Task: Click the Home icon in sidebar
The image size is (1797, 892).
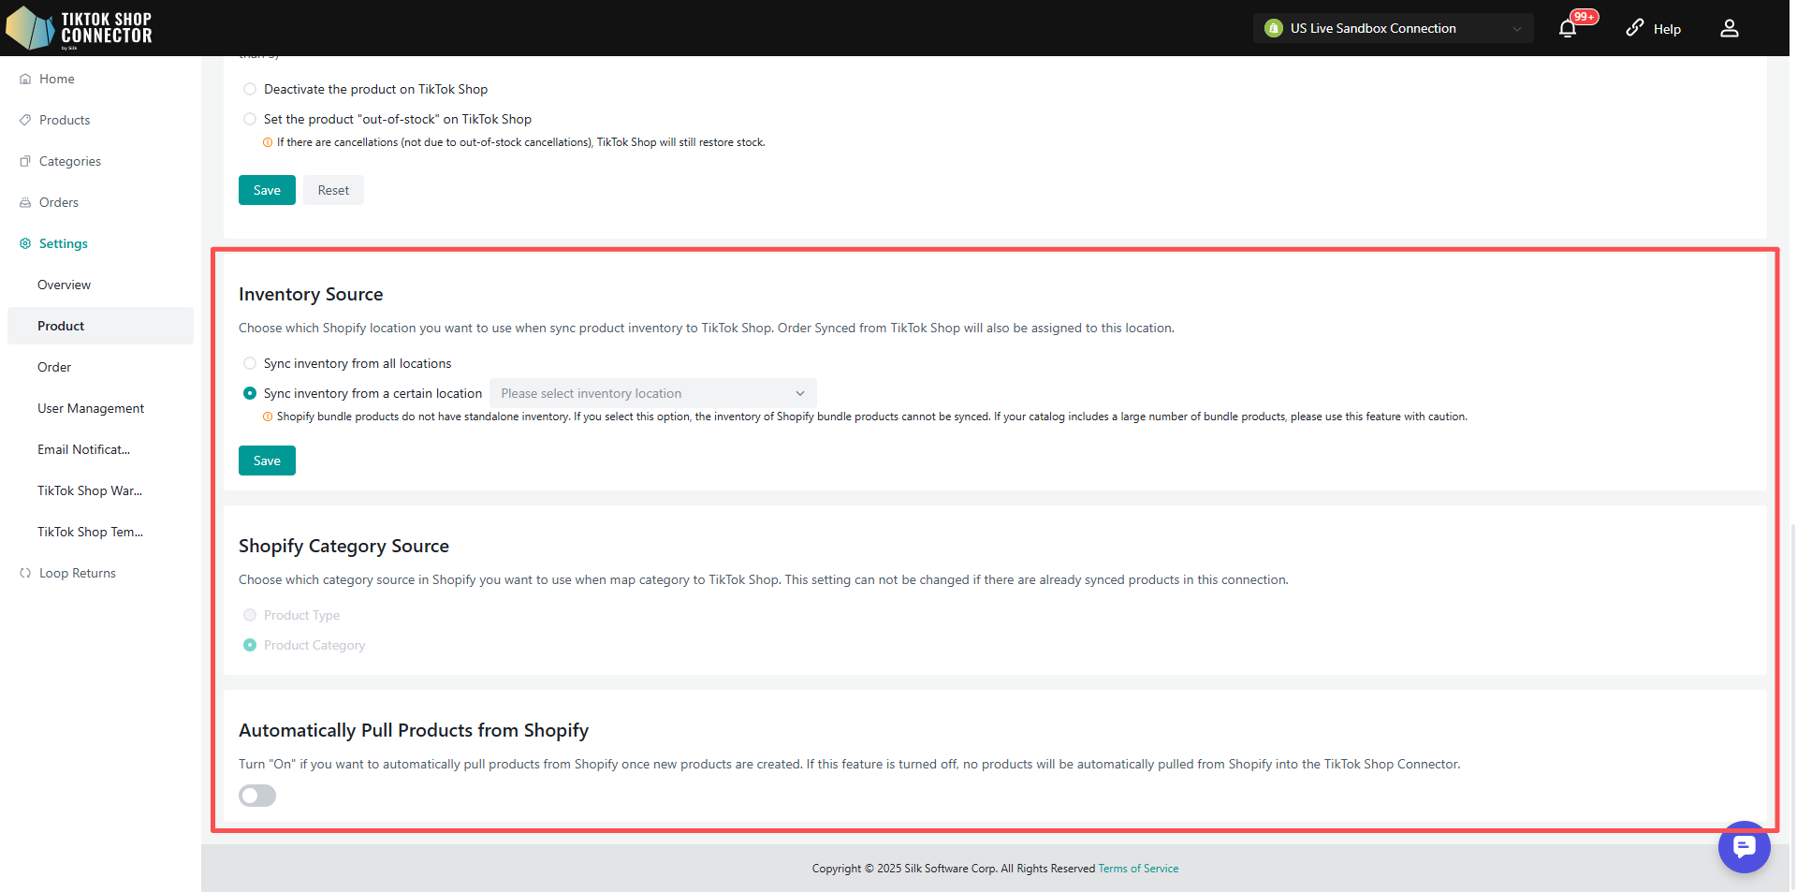Action: pos(25,80)
